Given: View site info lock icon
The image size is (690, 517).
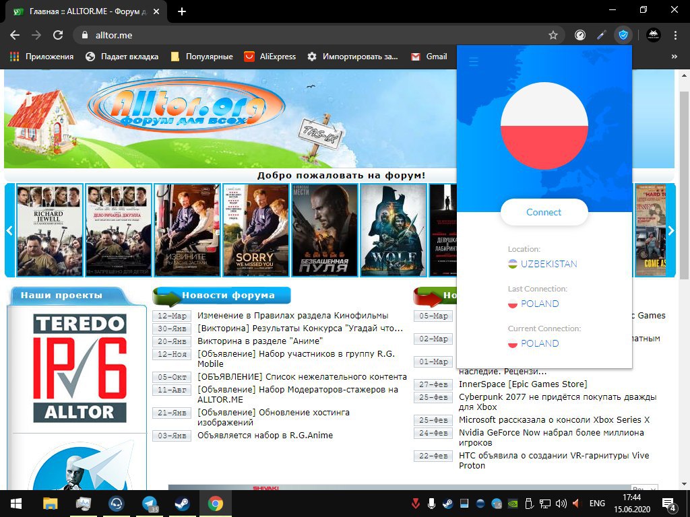Looking at the screenshot, I should pos(84,35).
